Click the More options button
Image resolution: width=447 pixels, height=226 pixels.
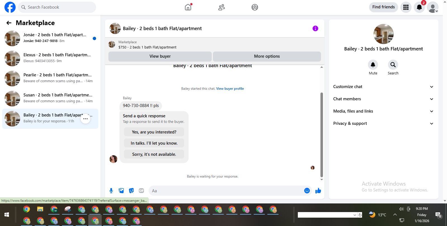pos(267,56)
